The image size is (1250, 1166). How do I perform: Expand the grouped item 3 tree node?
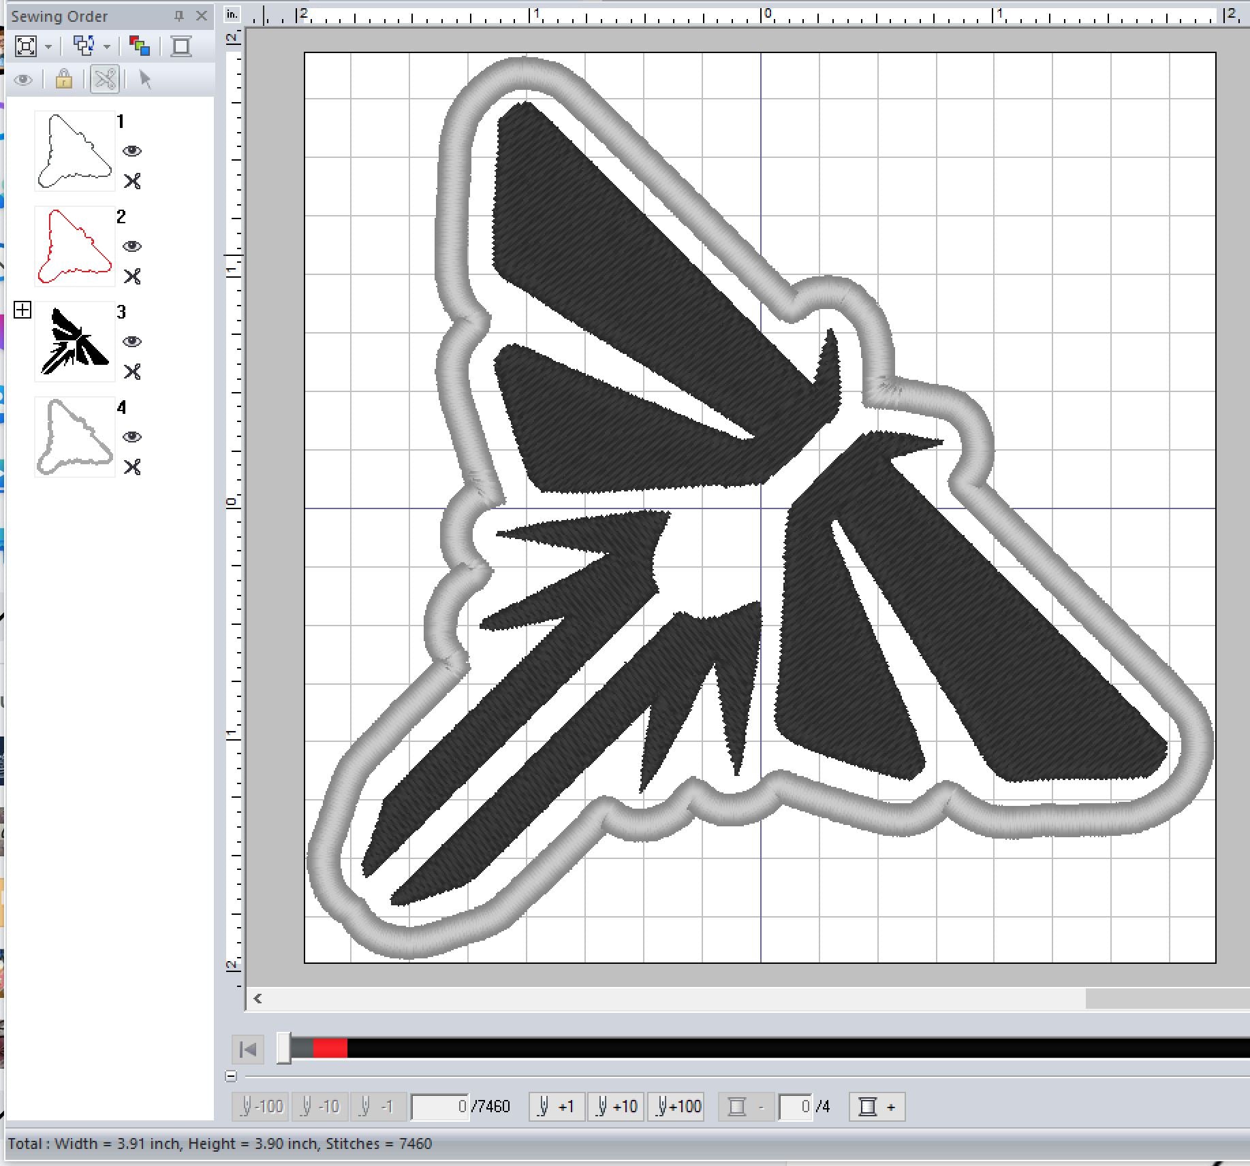(22, 310)
